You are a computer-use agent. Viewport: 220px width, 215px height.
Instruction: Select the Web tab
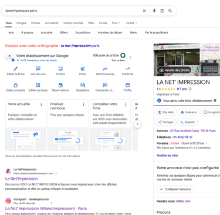coord(91,23)
